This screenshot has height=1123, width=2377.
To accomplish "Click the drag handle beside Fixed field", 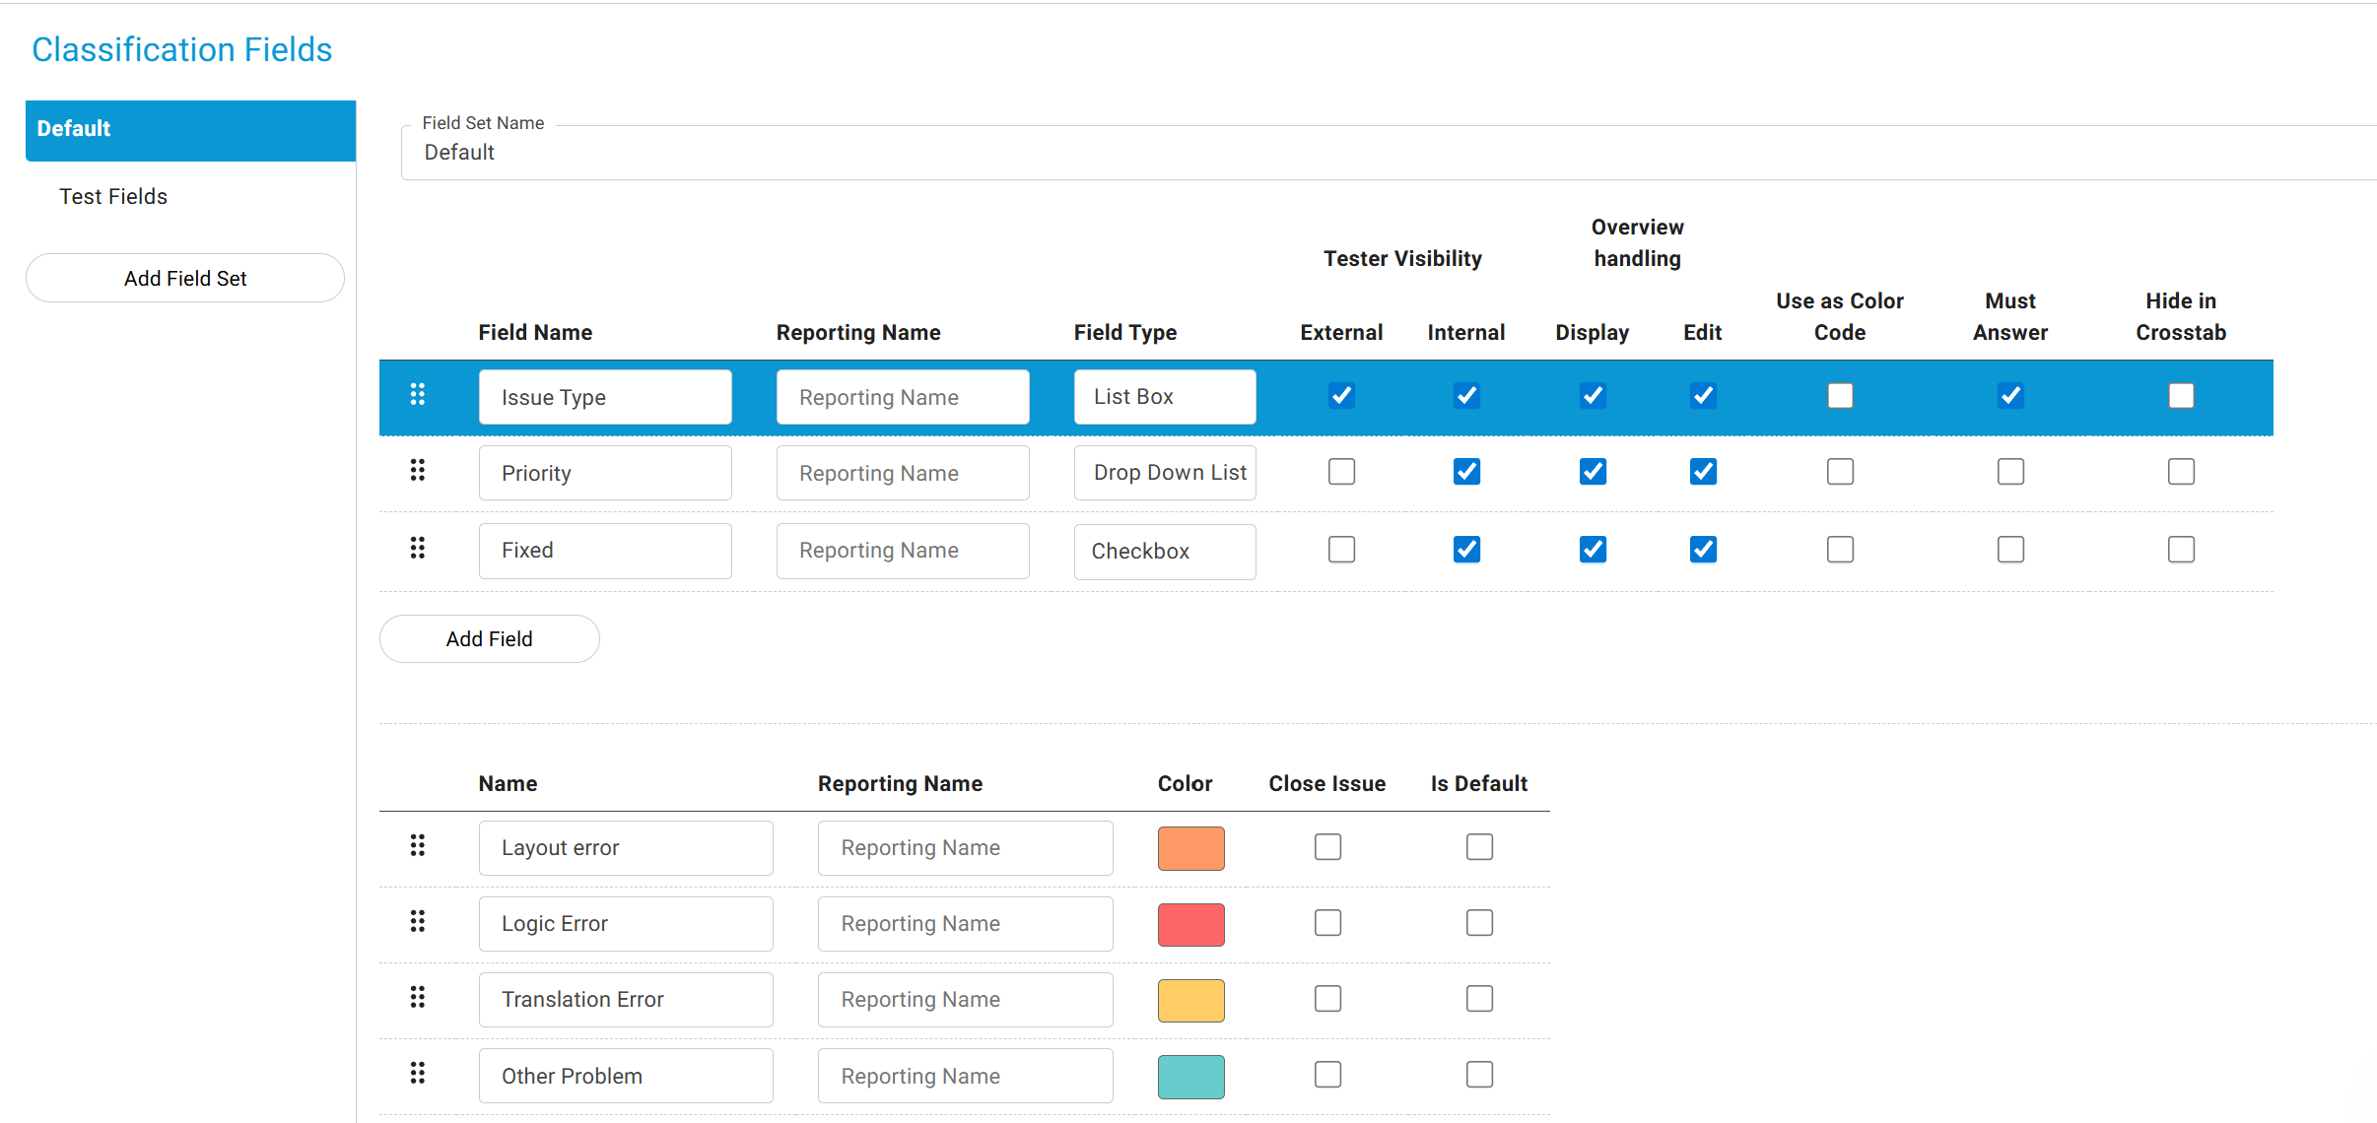I will pyautogui.click(x=418, y=549).
